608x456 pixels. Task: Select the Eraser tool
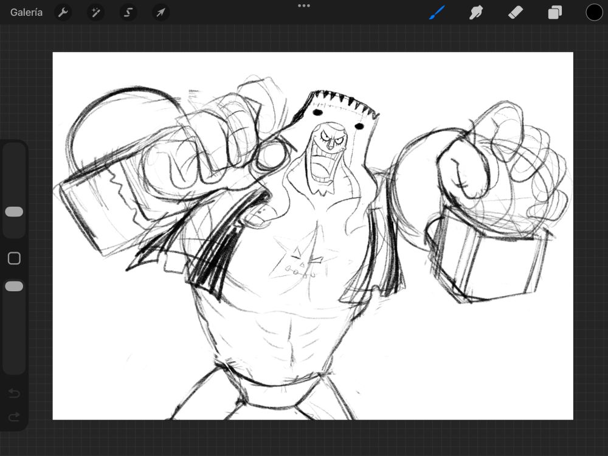[x=516, y=12]
